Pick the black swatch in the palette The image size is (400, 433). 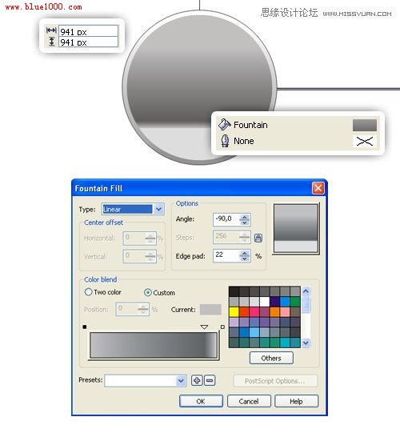point(234,291)
